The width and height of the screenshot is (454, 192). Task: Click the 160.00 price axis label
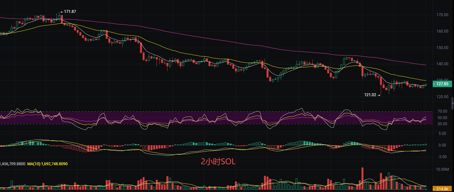pyautogui.click(x=442, y=31)
